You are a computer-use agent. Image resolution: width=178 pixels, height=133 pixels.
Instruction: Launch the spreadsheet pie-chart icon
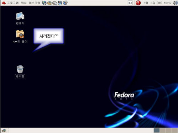65,3
